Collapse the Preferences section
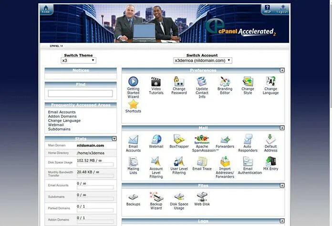 [x=282, y=70]
